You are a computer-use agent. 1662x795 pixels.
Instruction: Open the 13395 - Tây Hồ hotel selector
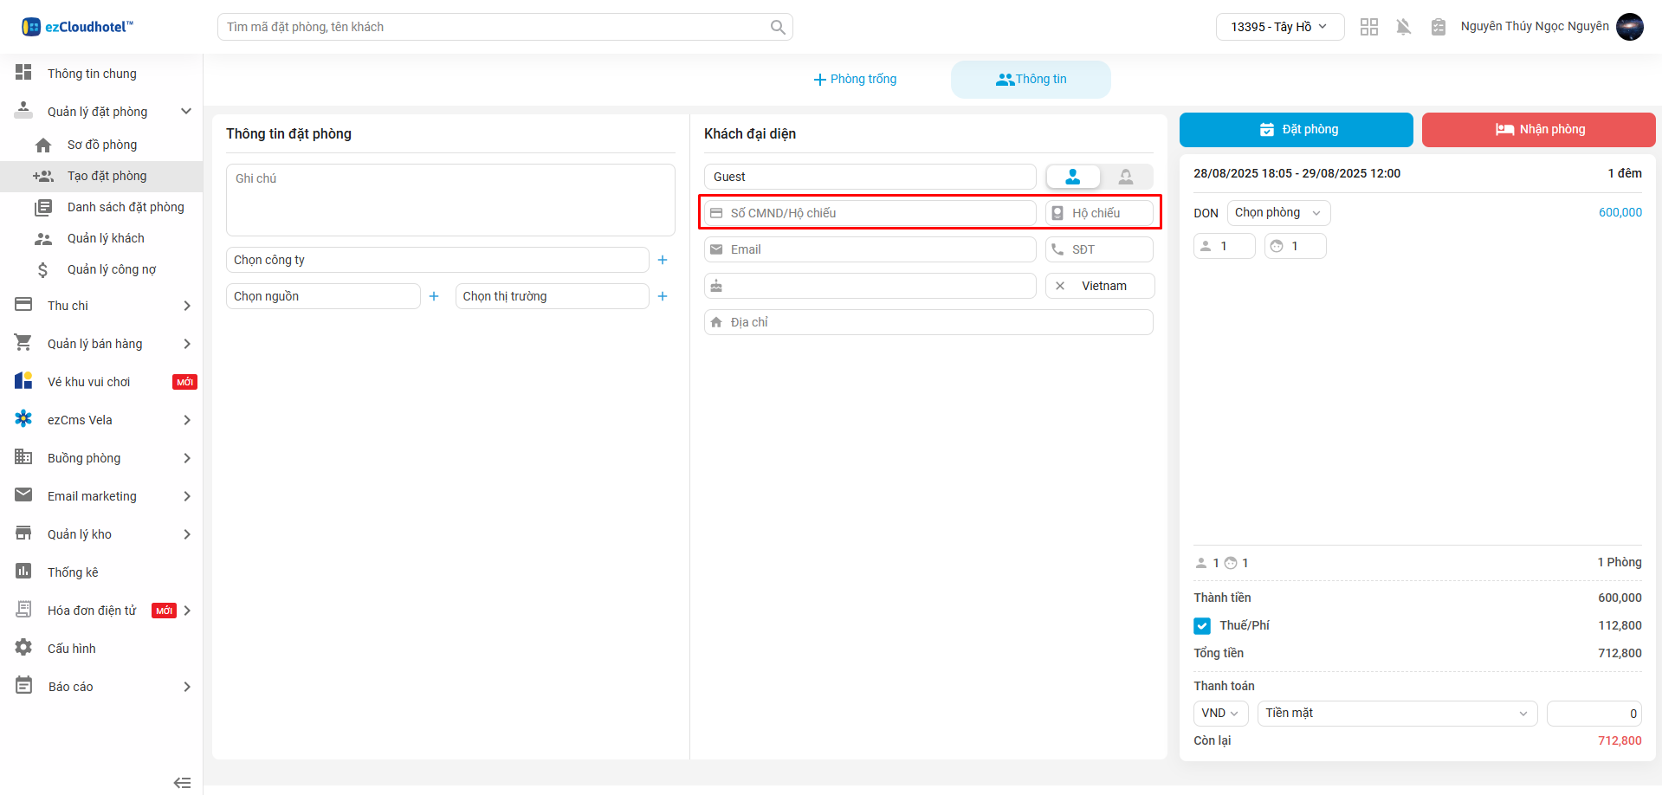pos(1279,27)
